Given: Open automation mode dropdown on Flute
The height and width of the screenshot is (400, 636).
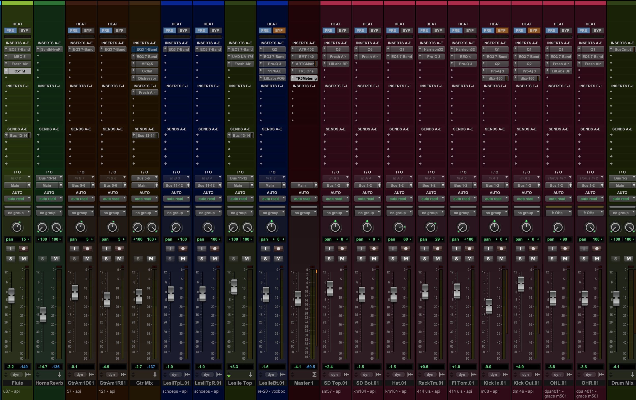Looking at the screenshot, I should click(18, 199).
